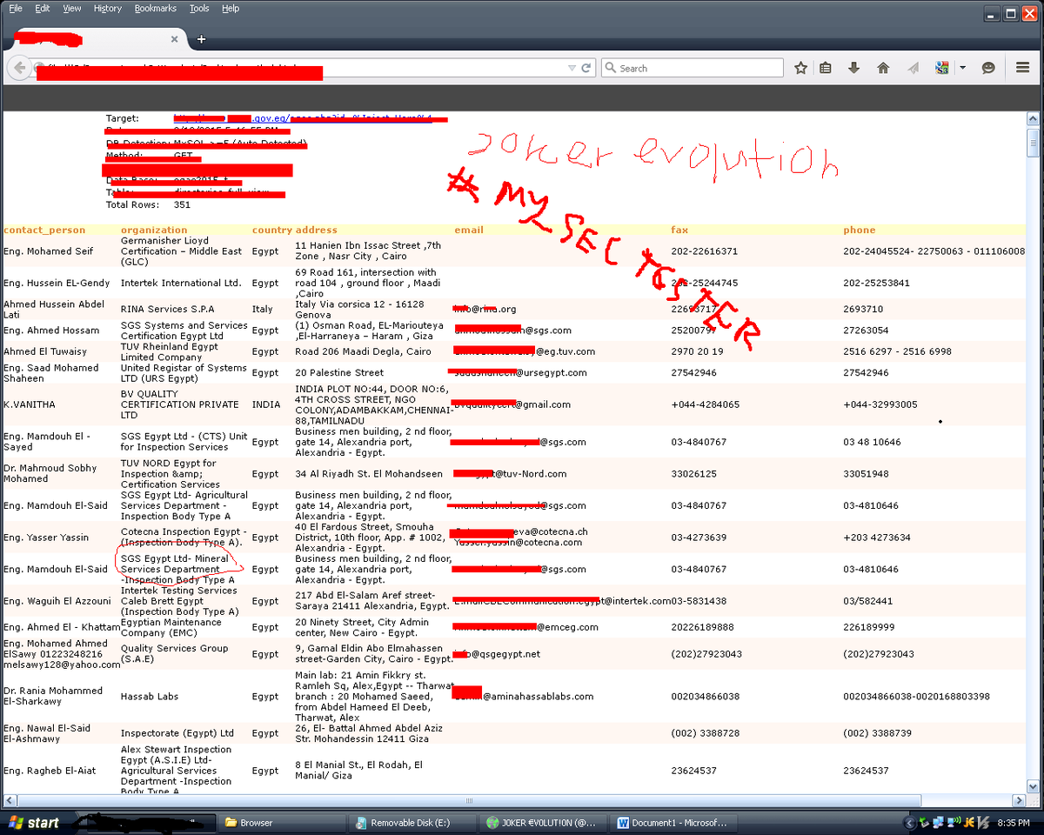Click the paper plane send icon

tap(913, 68)
